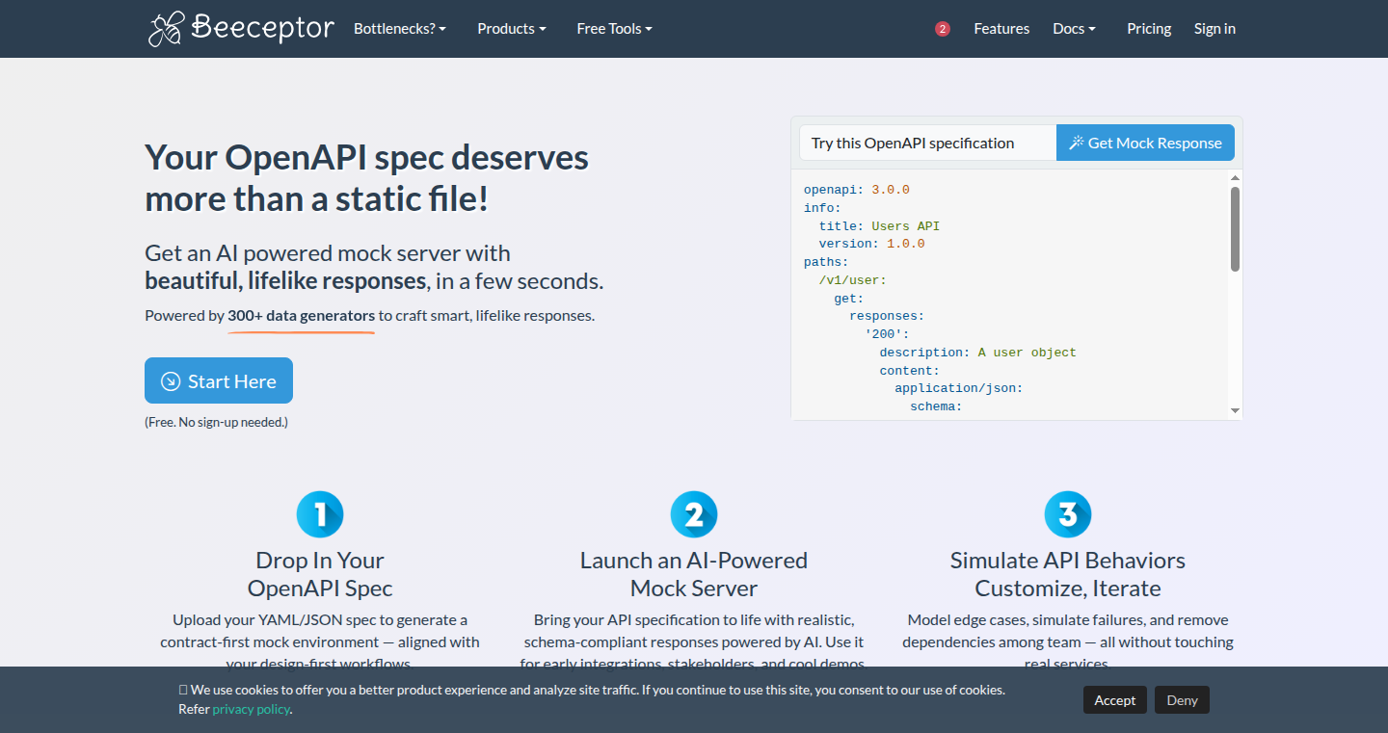
Task: Click the Beeceptor bee logo
Action: pos(241,29)
